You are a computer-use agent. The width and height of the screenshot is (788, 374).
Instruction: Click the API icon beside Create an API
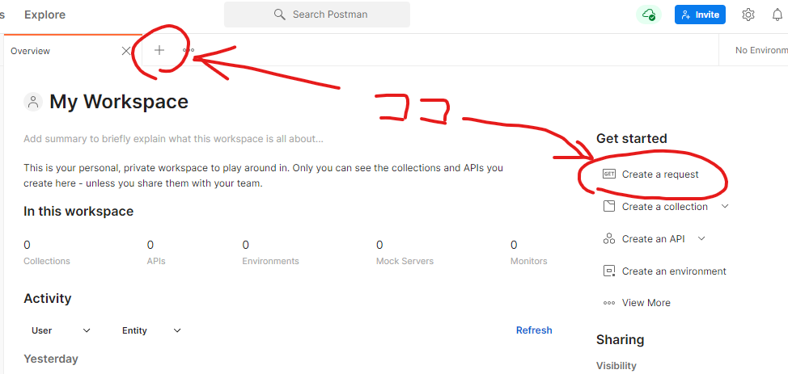pyautogui.click(x=609, y=239)
